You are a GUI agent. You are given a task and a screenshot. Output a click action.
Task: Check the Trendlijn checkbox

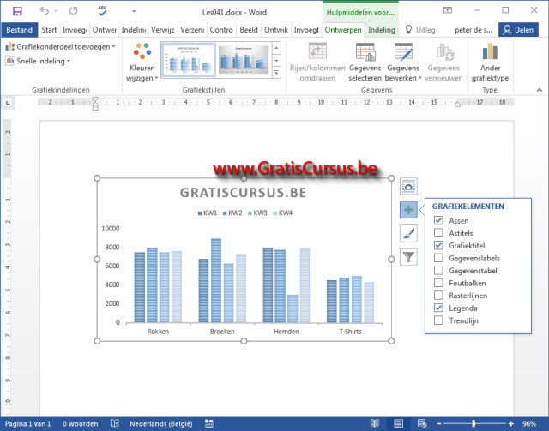coord(438,320)
